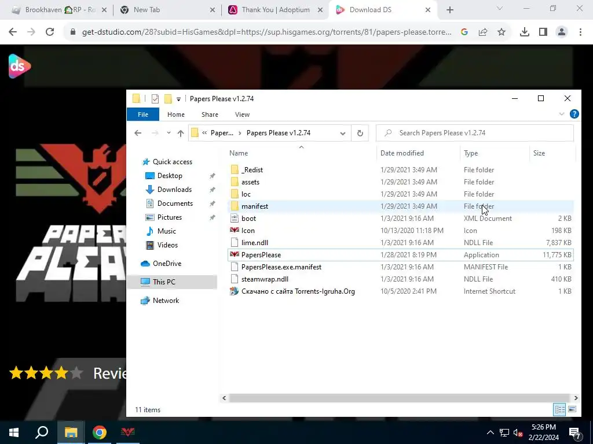Select Pictures in navigation pane
593x444 pixels.
(x=170, y=217)
